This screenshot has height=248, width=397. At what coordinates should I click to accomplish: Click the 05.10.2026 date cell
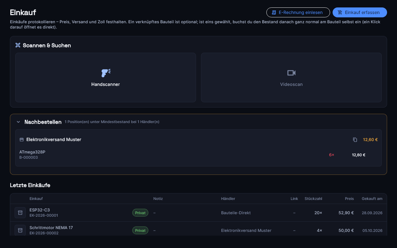click(x=372, y=230)
